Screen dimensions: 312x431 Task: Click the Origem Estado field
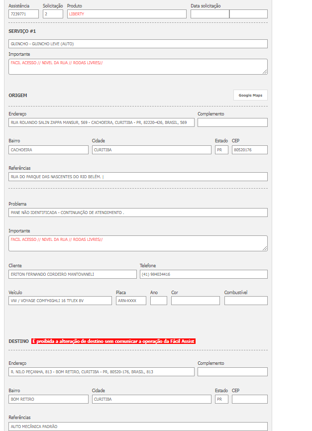click(221, 150)
